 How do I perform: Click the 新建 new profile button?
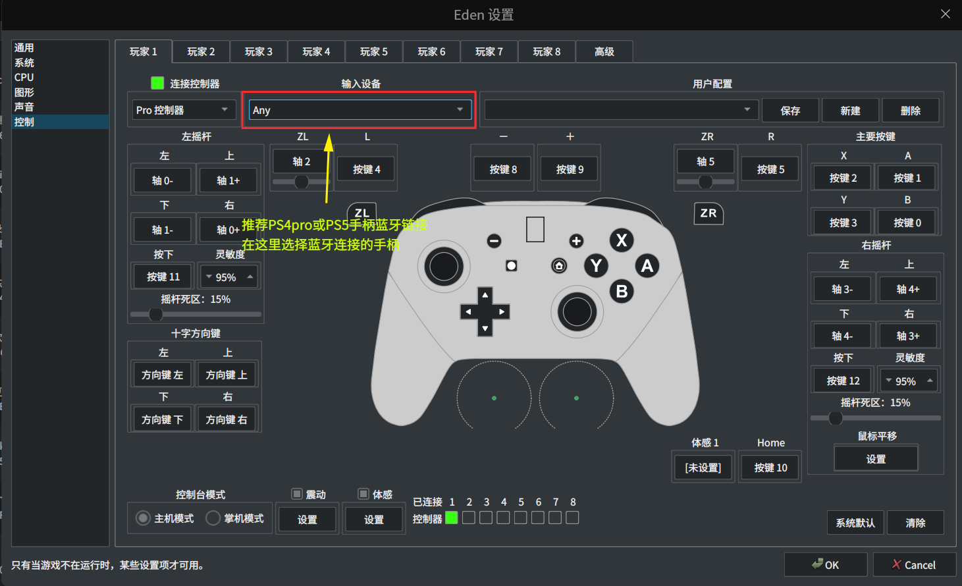click(x=850, y=111)
